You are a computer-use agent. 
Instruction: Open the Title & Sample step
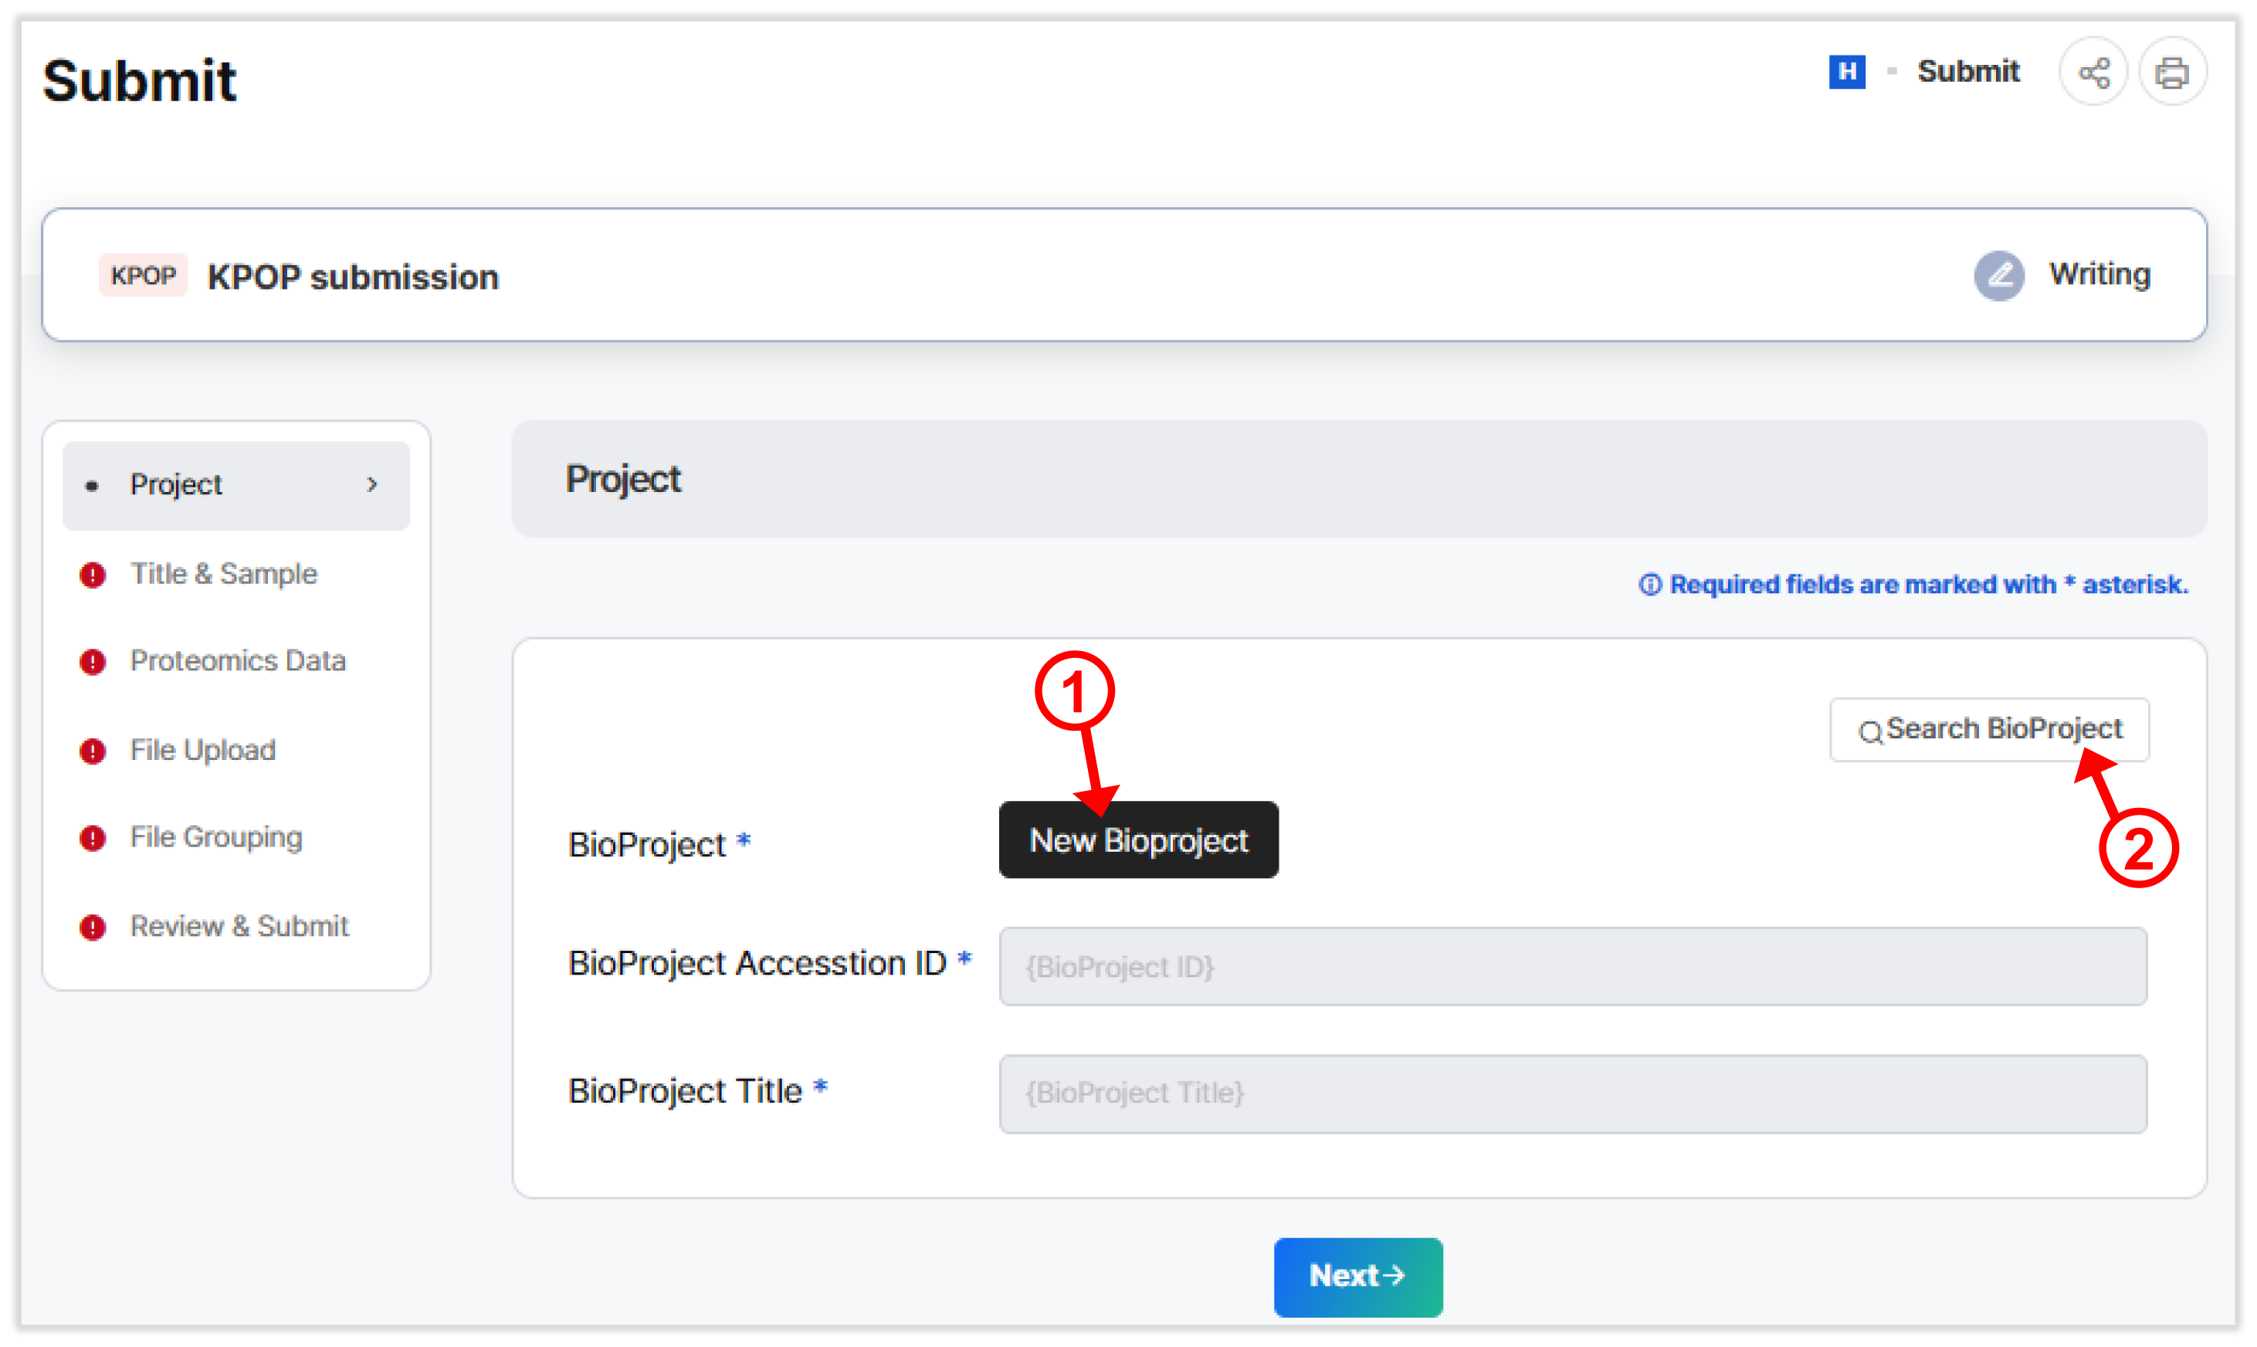pyautogui.click(x=224, y=575)
